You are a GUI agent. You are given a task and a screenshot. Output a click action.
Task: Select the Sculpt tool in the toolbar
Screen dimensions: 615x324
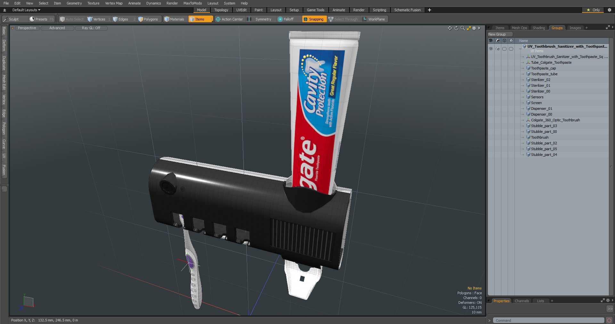(11, 19)
